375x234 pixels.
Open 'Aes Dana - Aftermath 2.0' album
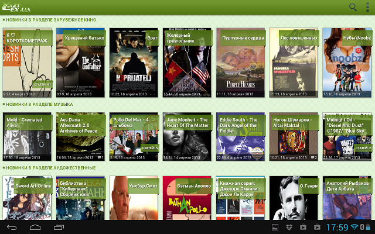[80, 136]
